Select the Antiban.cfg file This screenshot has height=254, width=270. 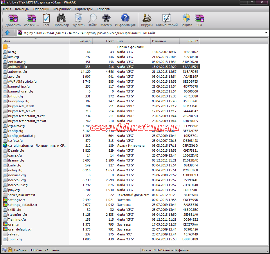click(17, 62)
